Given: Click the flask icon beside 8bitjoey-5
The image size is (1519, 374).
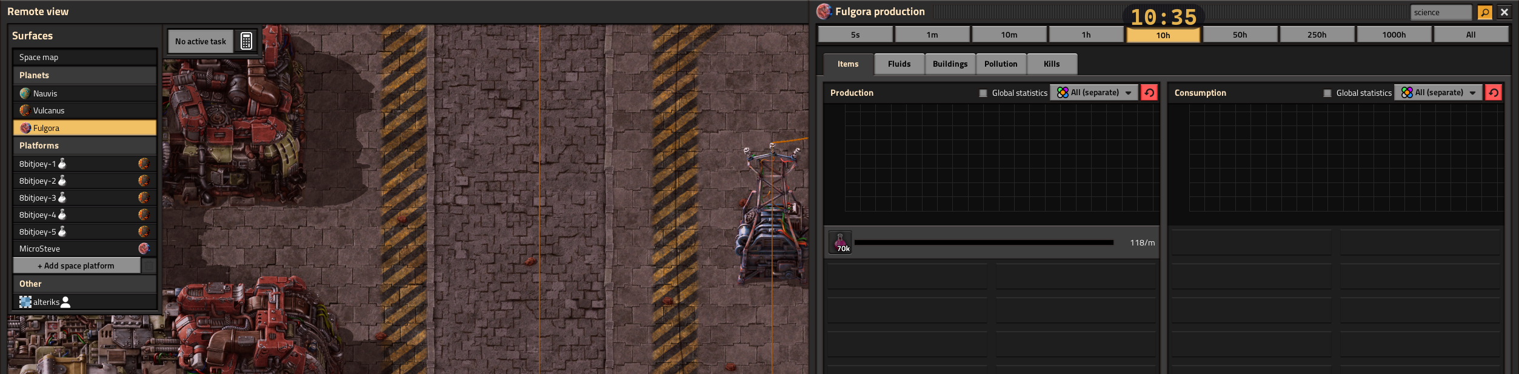Looking at the screenshot, I should (62, 232).
